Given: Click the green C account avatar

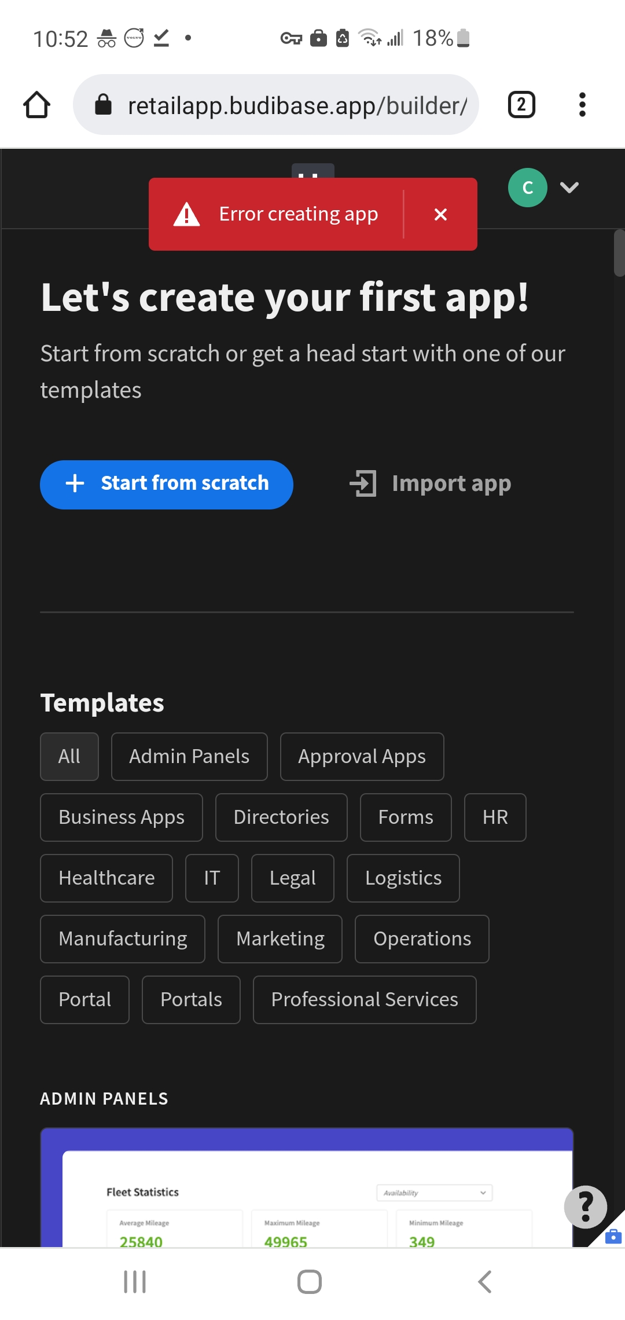Looking at the screenshot, I should (x=527, y=187).
